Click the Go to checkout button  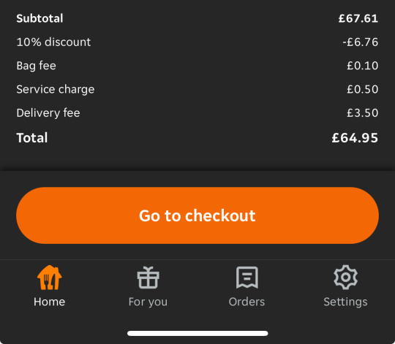197,215
